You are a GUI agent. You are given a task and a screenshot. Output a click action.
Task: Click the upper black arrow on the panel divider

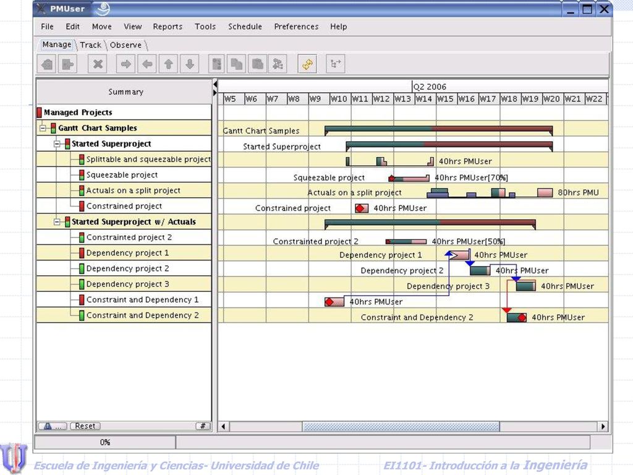point(215,84)
